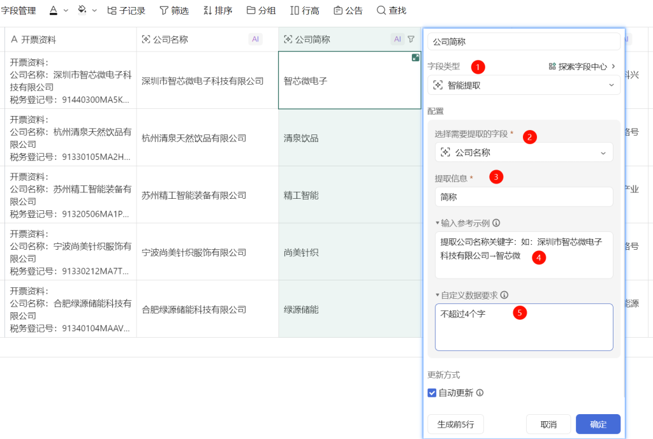Select cell 尚美针织

[x=350, y=252]
